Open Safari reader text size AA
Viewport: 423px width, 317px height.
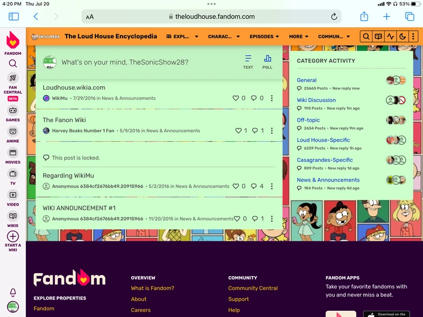[90, 17]
